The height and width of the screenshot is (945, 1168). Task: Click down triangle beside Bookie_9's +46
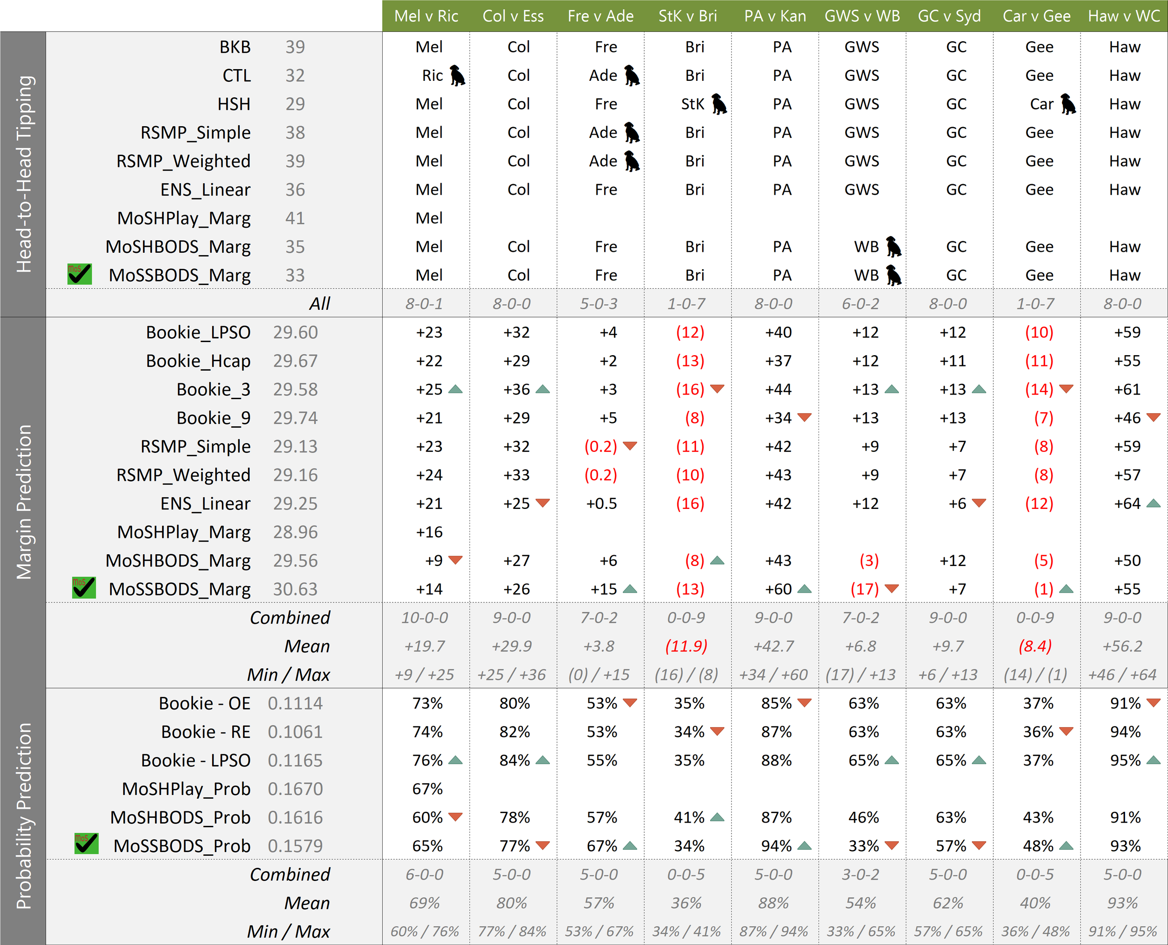(1154, 418)
